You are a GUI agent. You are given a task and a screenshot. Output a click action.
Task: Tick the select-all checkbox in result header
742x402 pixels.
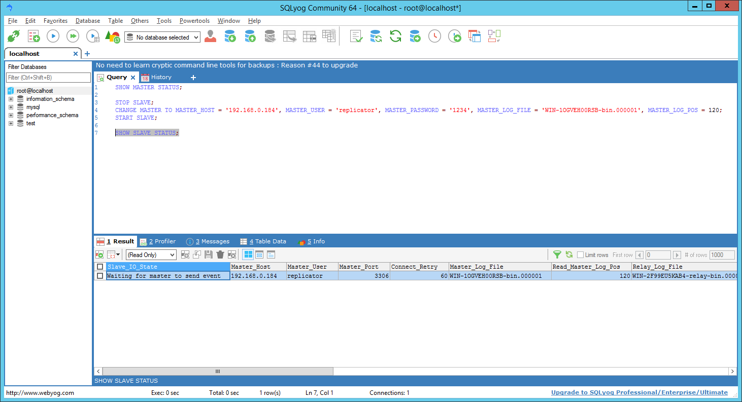(100, 267)
